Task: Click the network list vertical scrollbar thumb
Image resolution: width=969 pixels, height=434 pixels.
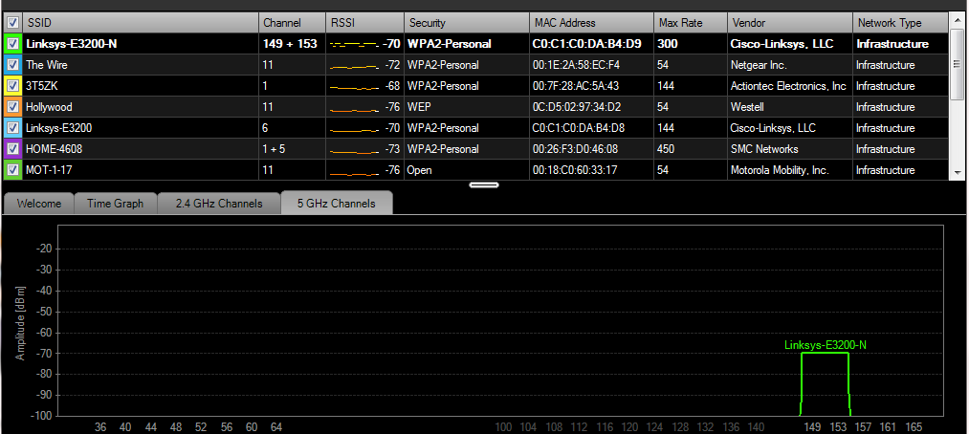Action: pos(958,64)
